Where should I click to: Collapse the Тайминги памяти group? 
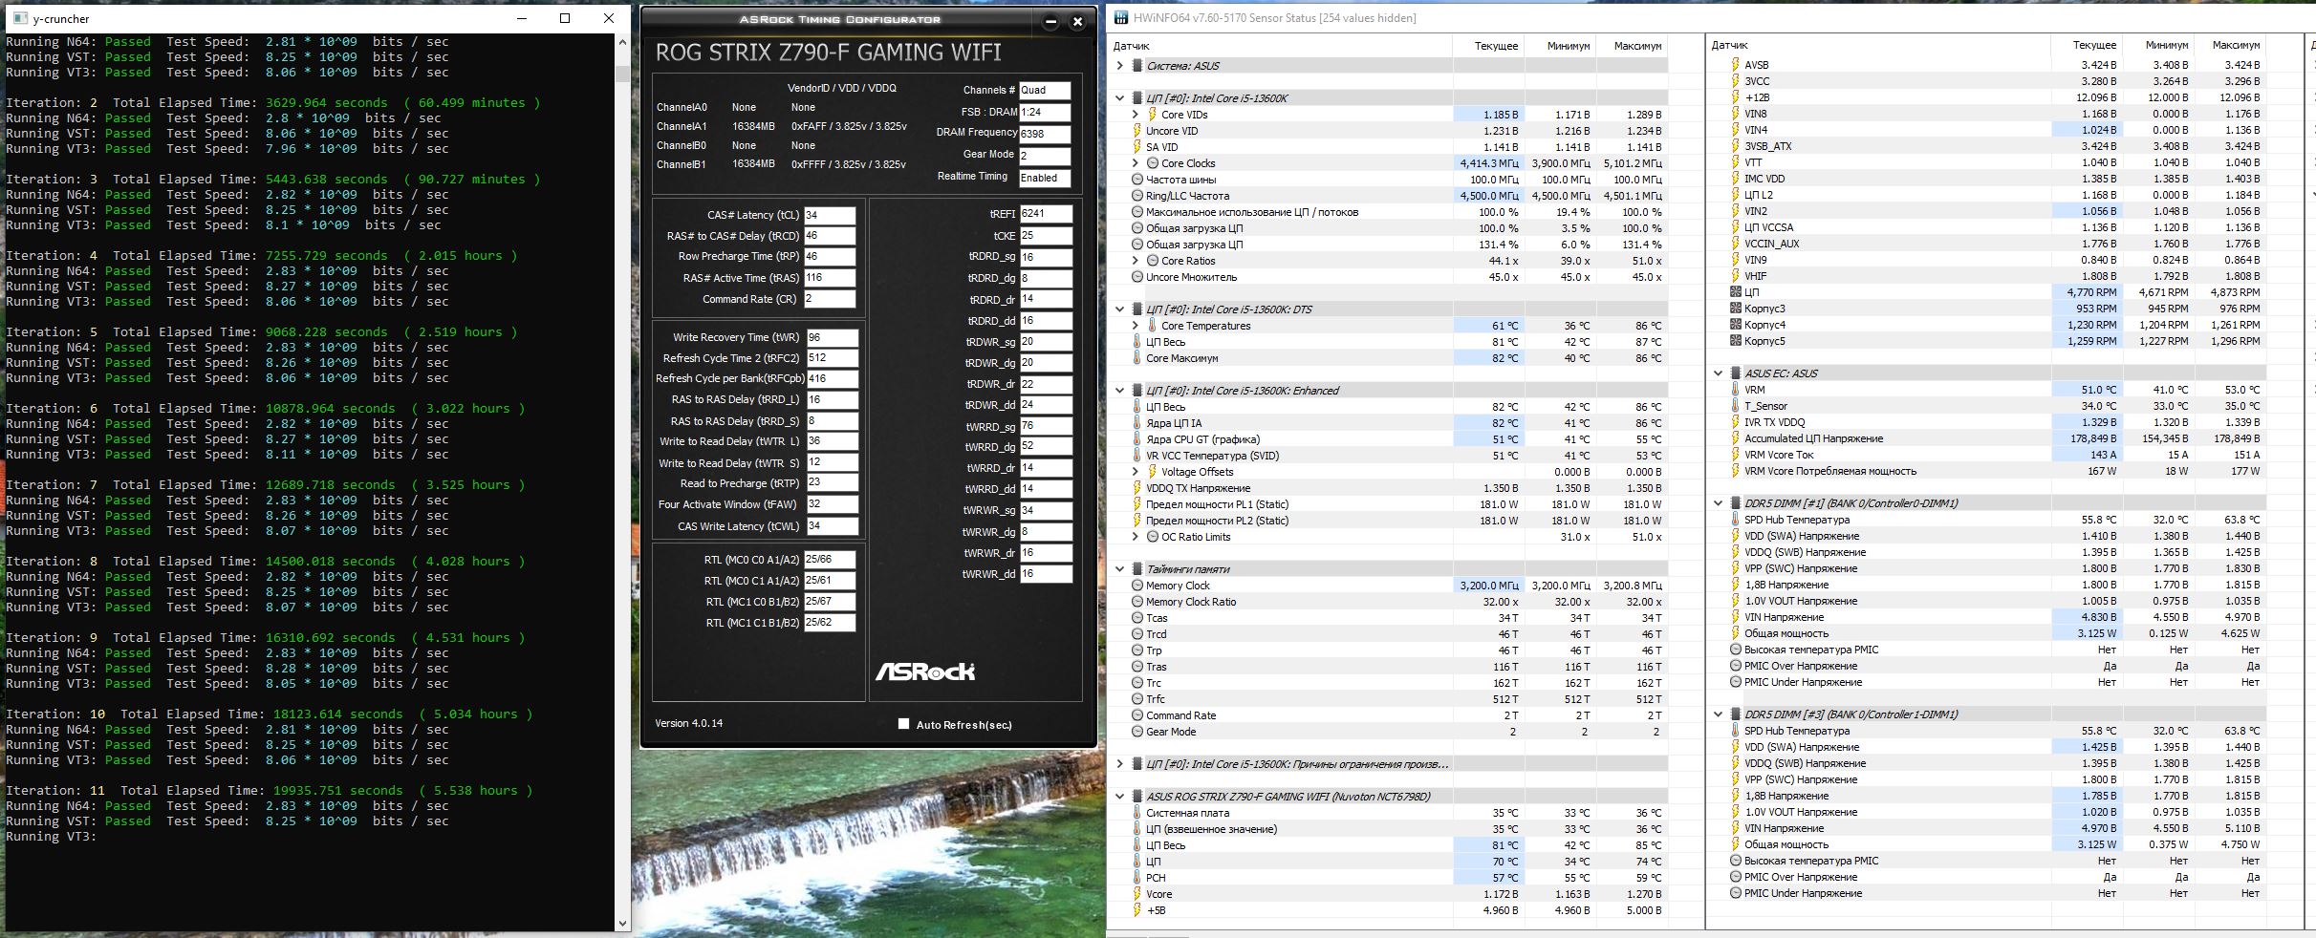click(1119, 569)
